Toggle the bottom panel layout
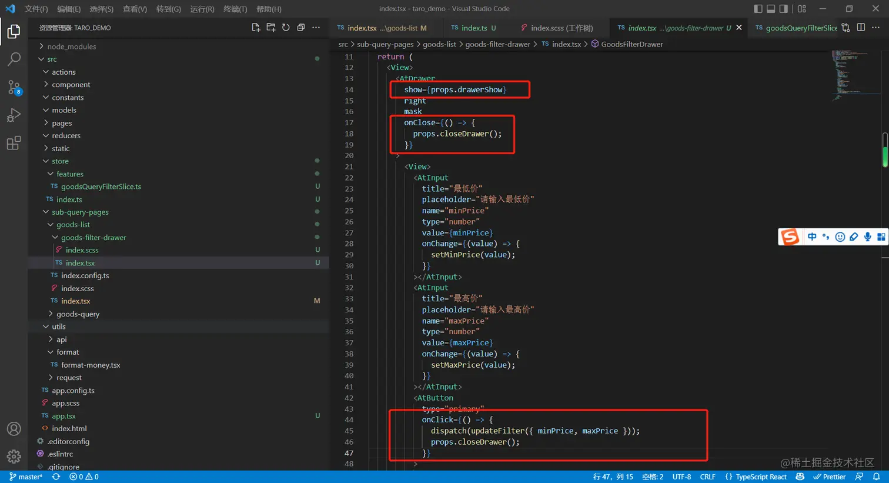The height and width of the screenshot is (483, 889). [771, 9]
